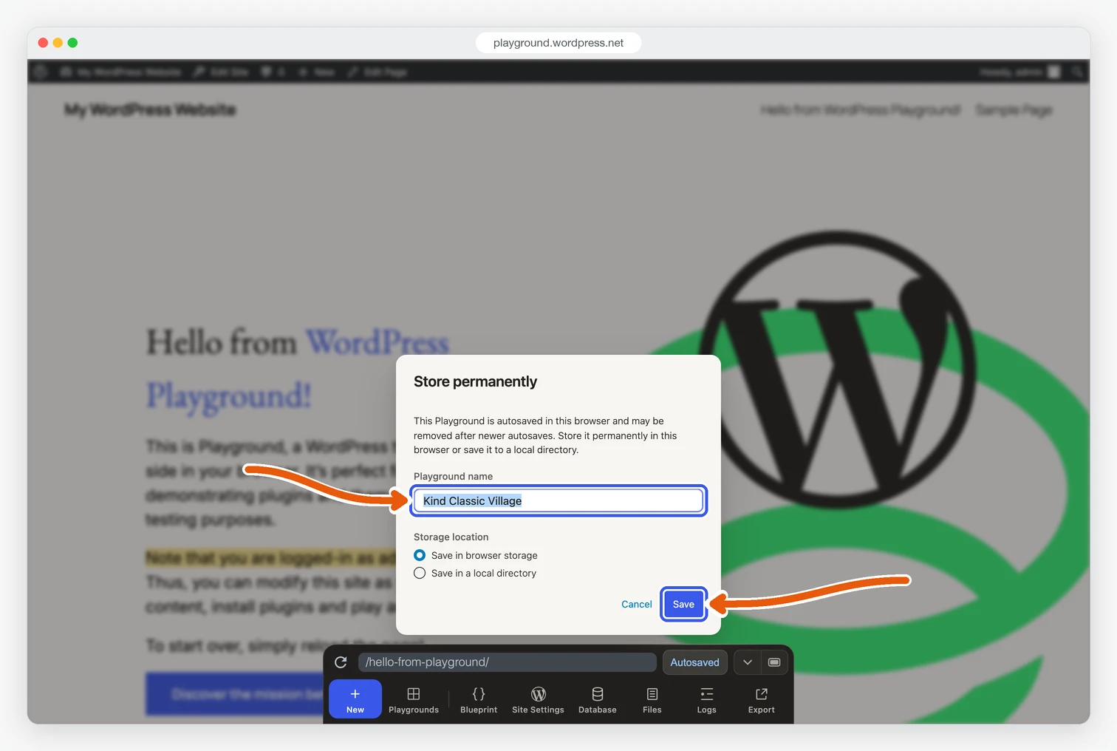Cancel the Store permanently dialog
The image size is (1117, 751).
click(637, 604)
